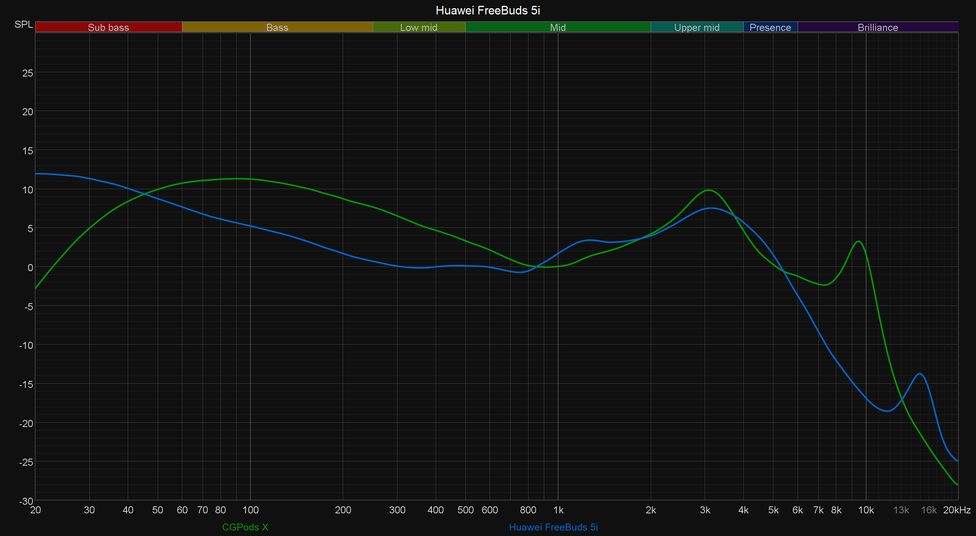The height and width of the screenshot is (536, 976).
Task: Click the chart title Huawei FreeBuds 5i
Action: 488,10
